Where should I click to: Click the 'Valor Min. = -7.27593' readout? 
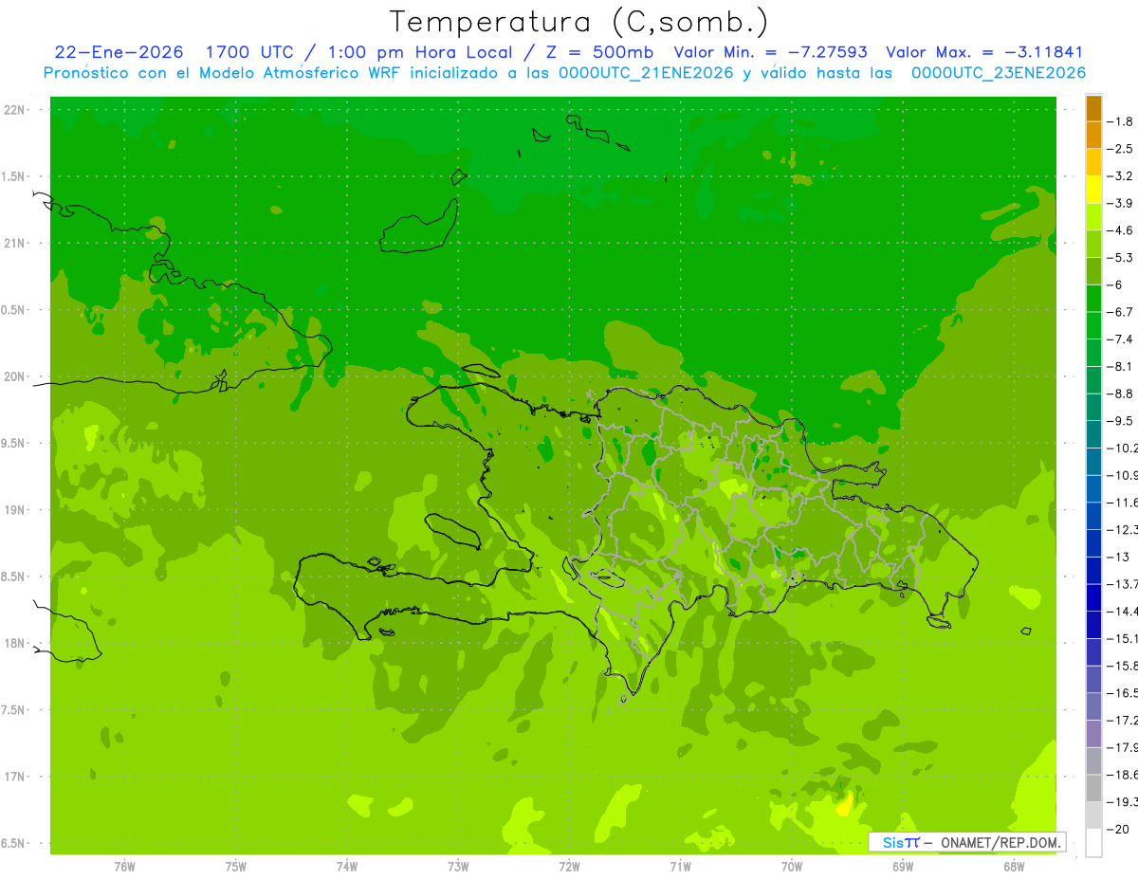tap(770, 52)
